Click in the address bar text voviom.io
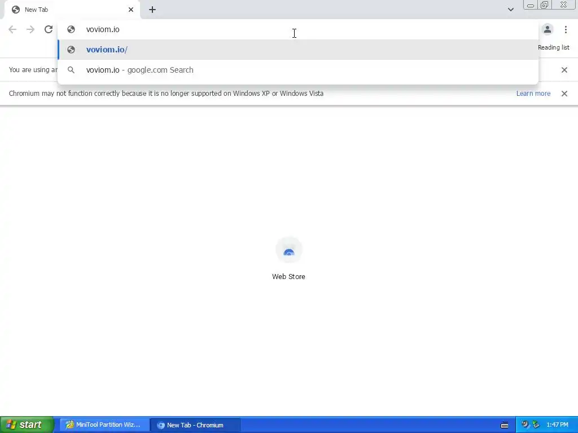 [x=103, y=29]
